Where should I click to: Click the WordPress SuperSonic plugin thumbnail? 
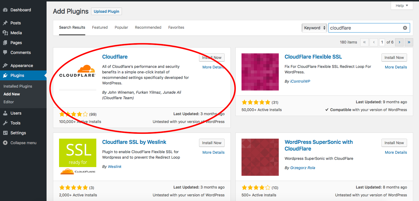[x=260, y=157]
